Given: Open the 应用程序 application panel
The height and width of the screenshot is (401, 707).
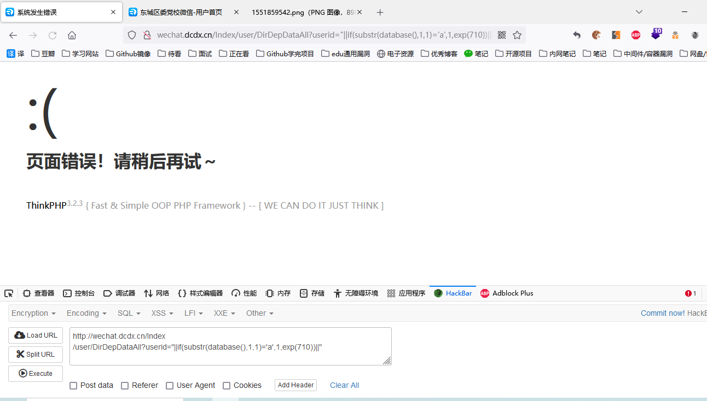Looking at the screenshot, I should click(406, 293).
